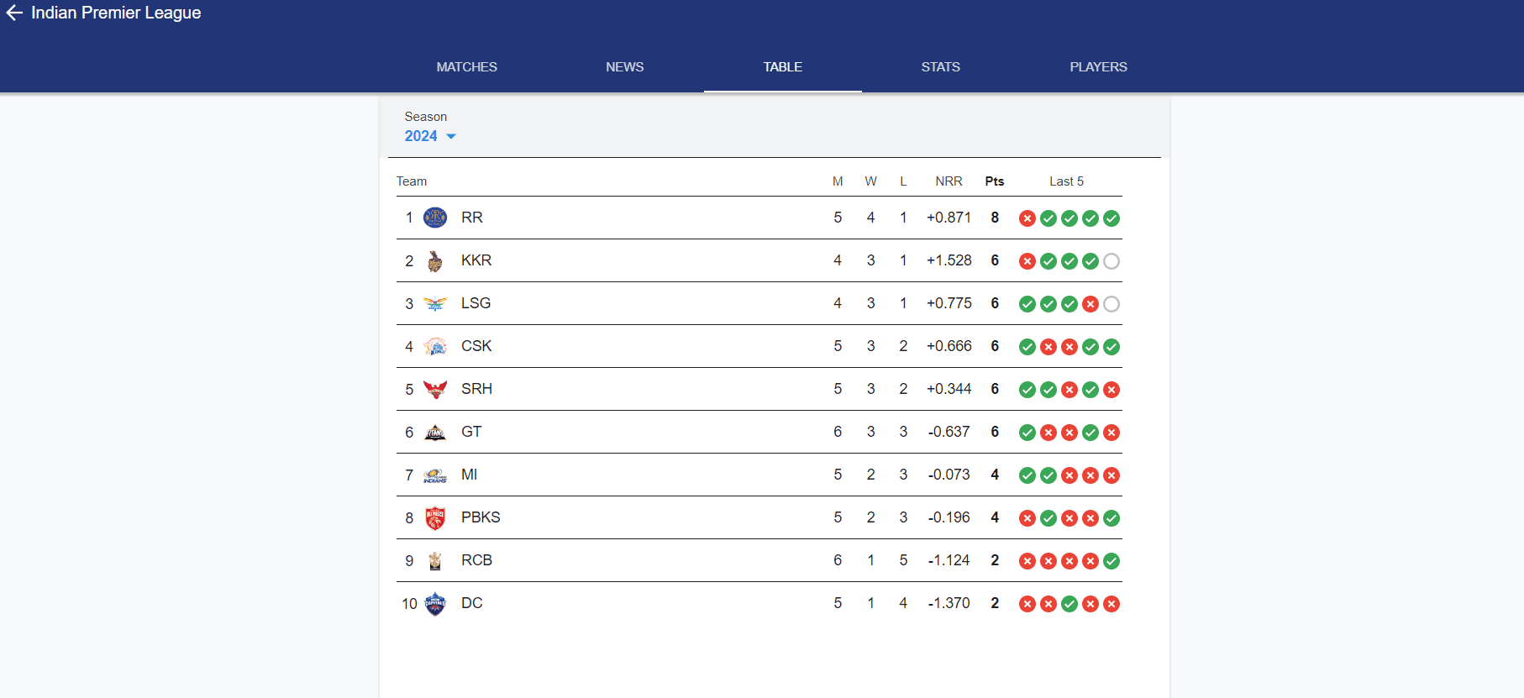1524x698 pixels.
Task: Click the KKR team logo
Action: pos(435,261)
